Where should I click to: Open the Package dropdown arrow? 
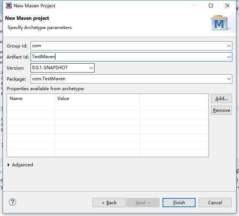tap(229, 79)
